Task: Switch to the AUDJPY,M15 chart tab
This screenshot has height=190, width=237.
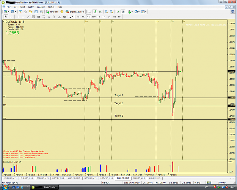Action: tap(154, 178)
